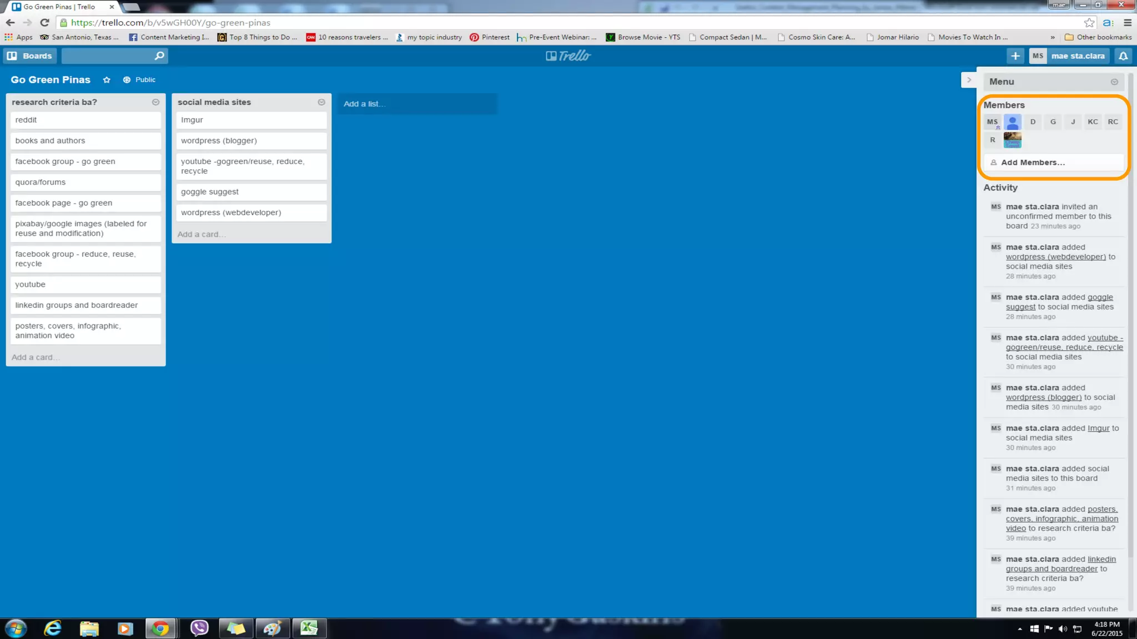Click the photo member avatar thumbnail

pos(1012,140)
